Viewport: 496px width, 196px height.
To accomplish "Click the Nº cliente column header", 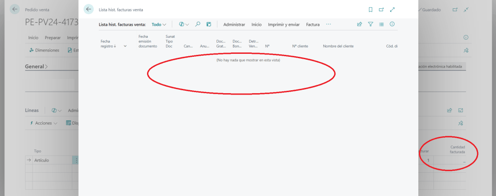I will pyautogui.click(x=300, y=46).
